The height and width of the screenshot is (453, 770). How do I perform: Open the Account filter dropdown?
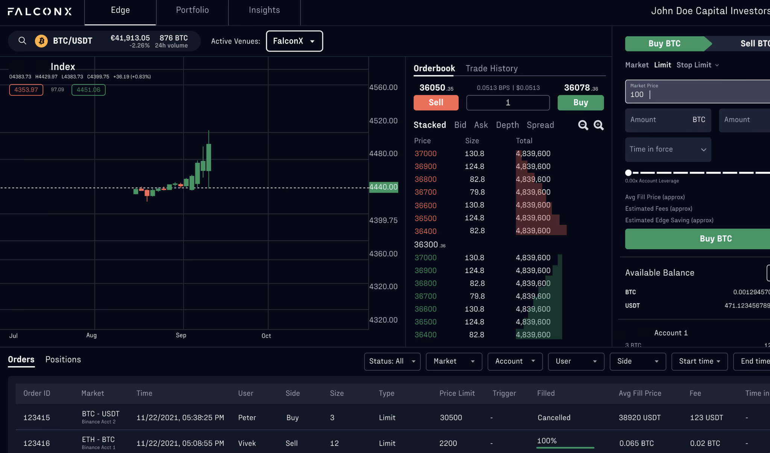click(x=515, y=361)
